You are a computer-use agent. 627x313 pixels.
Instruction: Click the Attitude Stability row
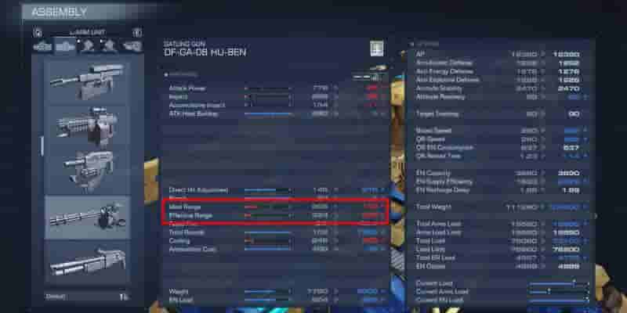point(502,88)
